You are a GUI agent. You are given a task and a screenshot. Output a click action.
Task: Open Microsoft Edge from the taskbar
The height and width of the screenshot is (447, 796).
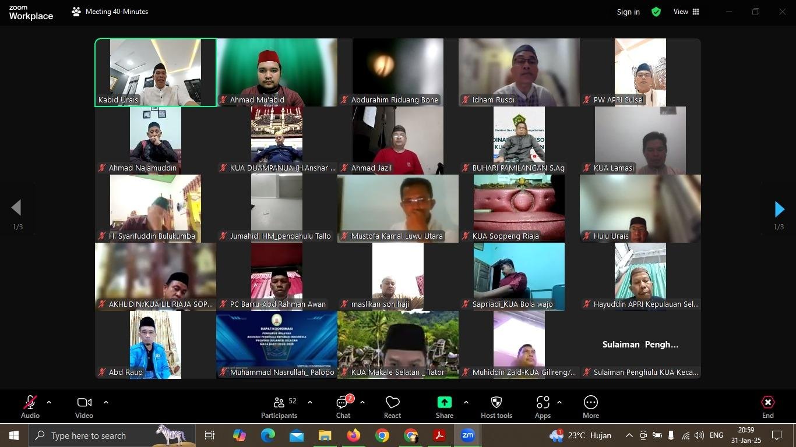pos(268,435)
